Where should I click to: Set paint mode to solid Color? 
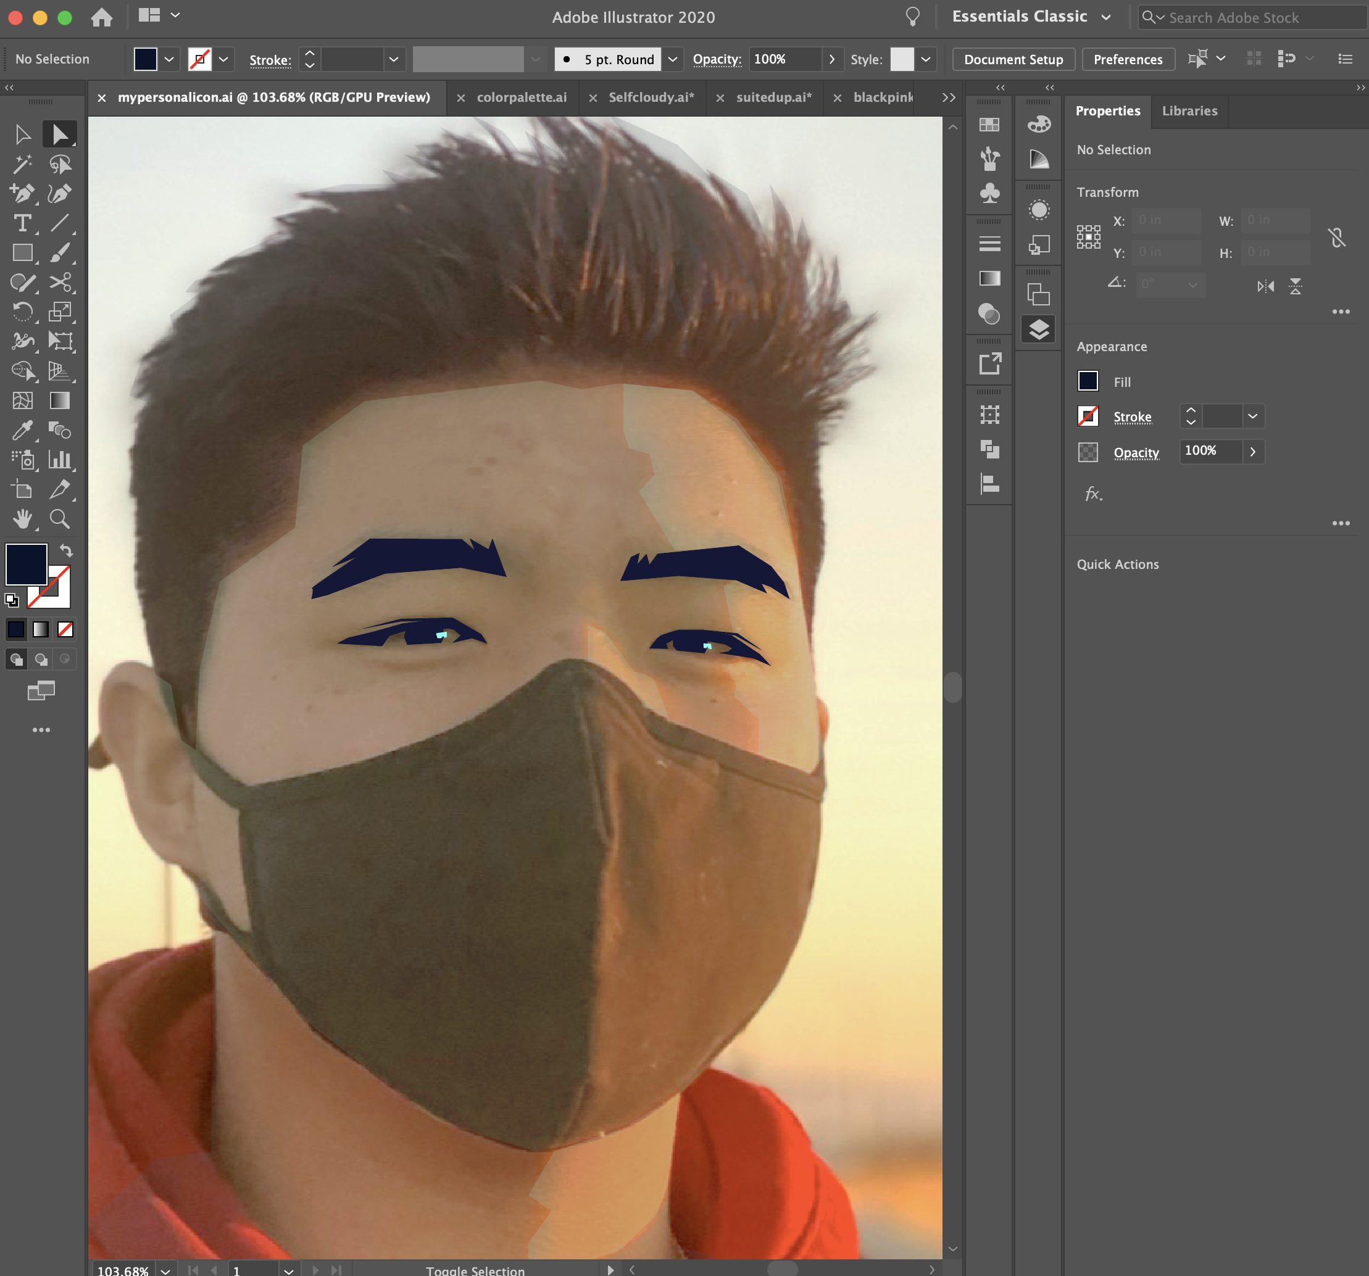click(x=16, y=629)
